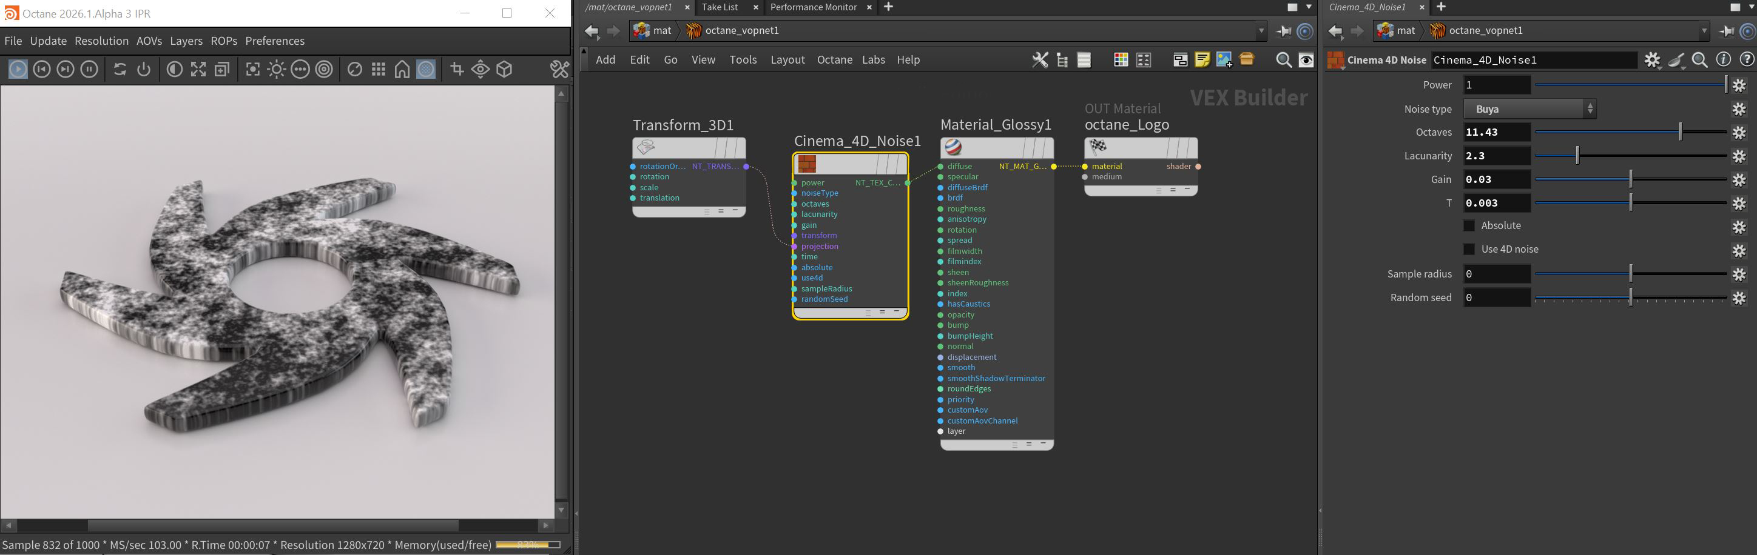Click the Octaves slider handle
1757x555 pixels.
click(x=1680, y=132)
